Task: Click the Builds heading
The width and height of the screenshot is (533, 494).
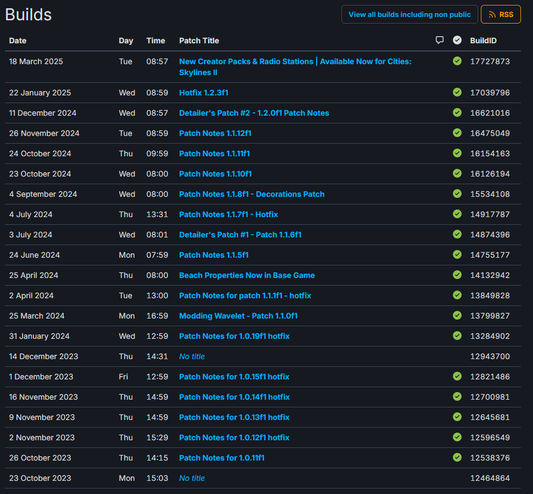Action: pos(29,15)
